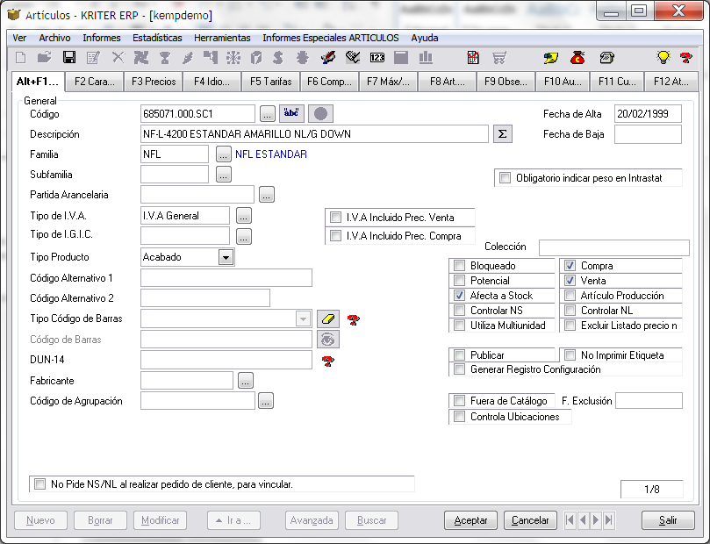This screenshot has height=544, width=710.
Task: Click the light bulb toolbar icon
Action: click(663, 58)
